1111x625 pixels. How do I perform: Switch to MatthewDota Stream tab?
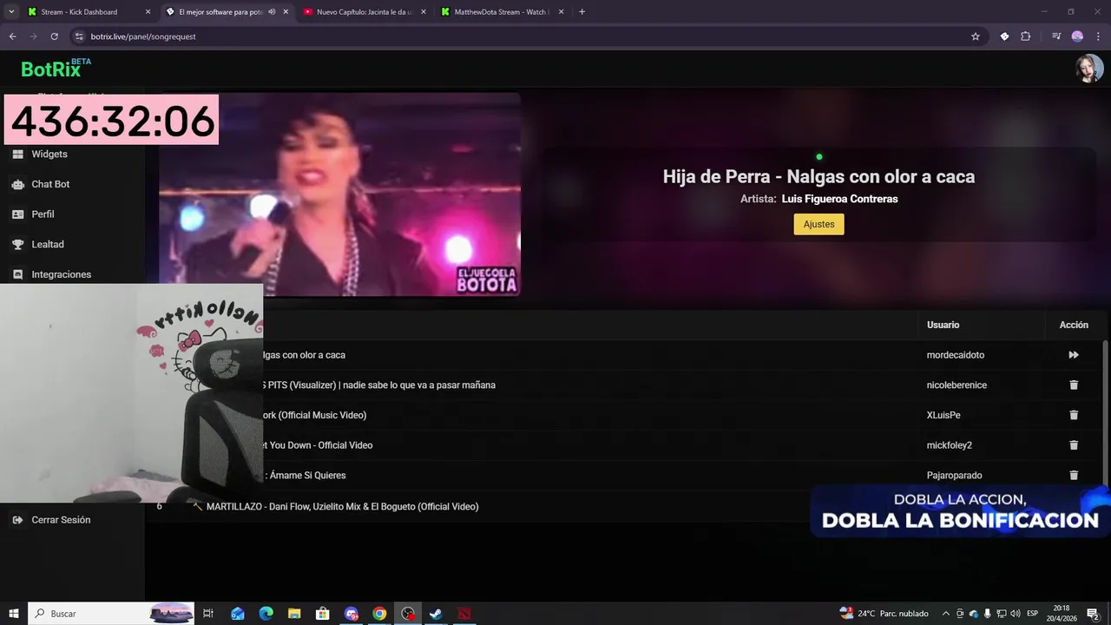click(502, 12)
